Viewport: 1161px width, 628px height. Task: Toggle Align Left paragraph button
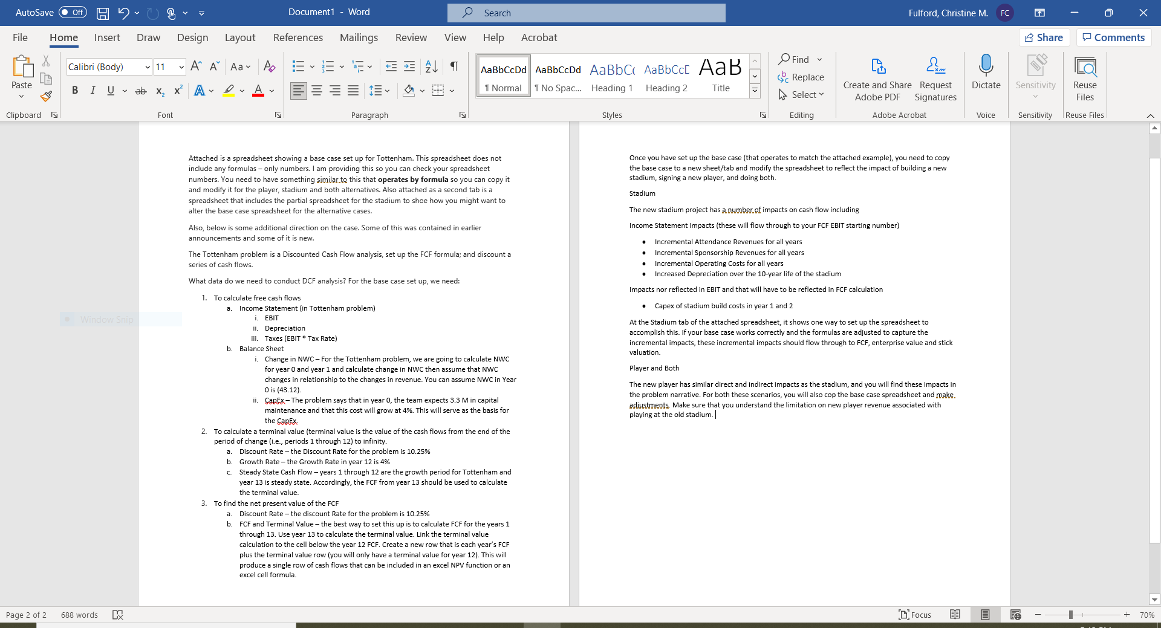coord(299,91)
